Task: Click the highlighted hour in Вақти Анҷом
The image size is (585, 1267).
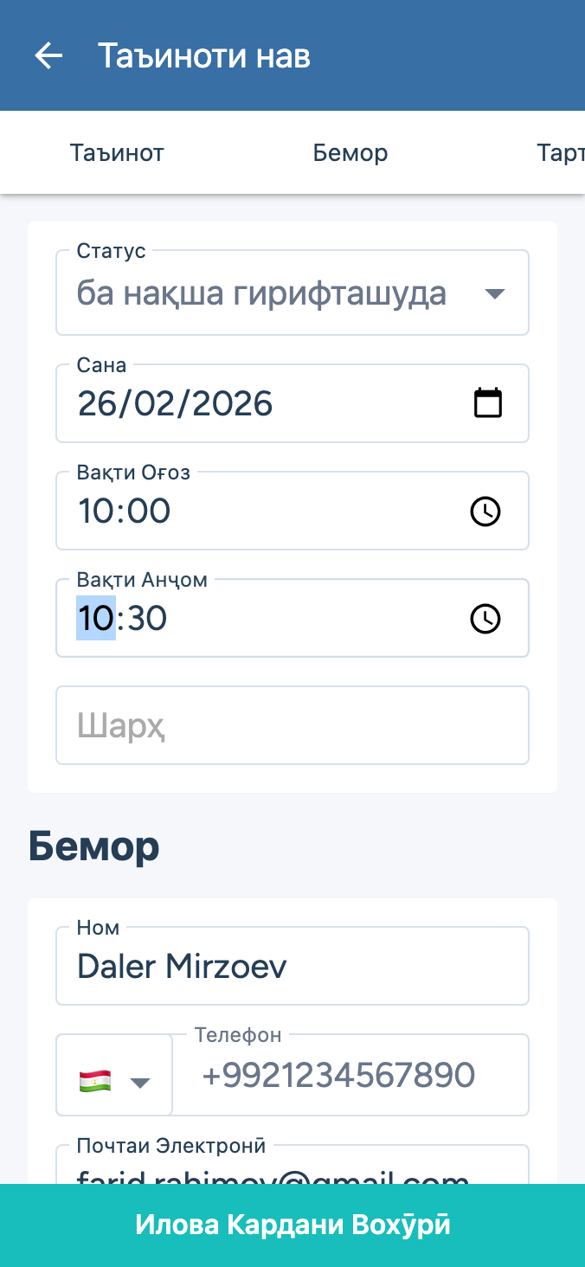Action: (95, 619)
